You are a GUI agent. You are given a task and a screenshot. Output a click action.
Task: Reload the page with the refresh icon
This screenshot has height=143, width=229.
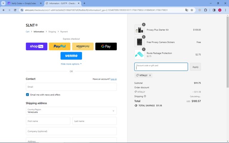click(x=15, y=10)
